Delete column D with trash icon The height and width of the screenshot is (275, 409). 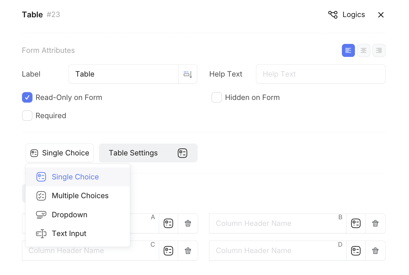coord(375,251)
